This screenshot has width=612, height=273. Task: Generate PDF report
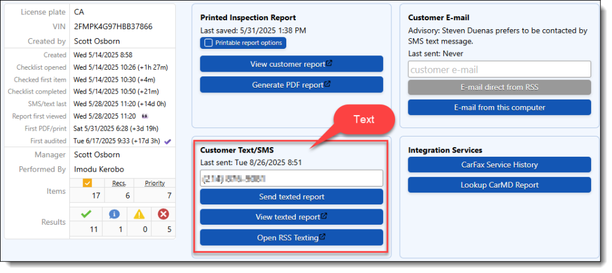point(292,85)
